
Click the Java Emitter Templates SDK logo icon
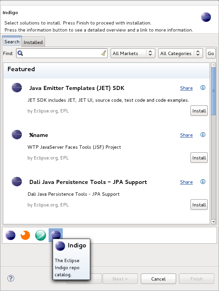tap(17, 88)
